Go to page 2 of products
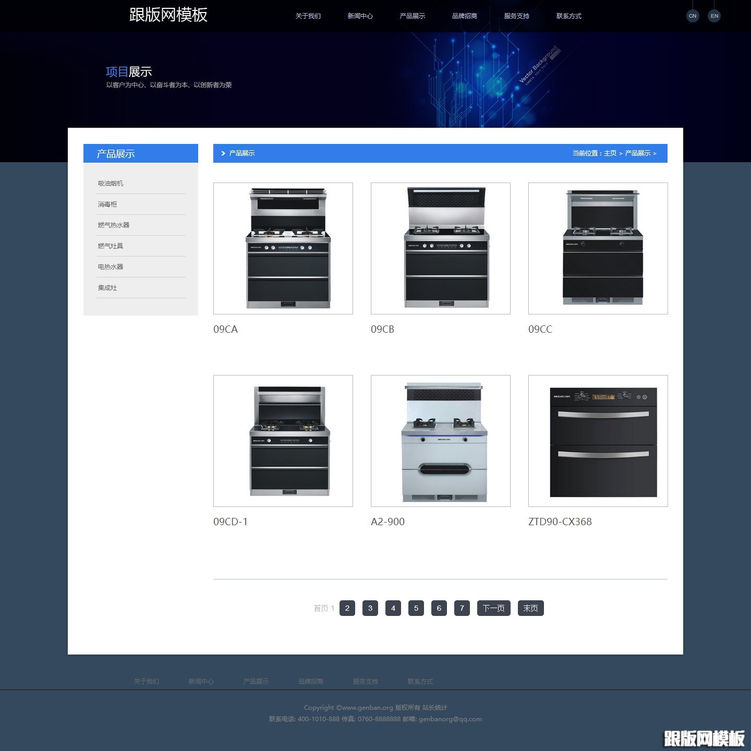Viewport: 751px width, 751px height. point(347,608)
